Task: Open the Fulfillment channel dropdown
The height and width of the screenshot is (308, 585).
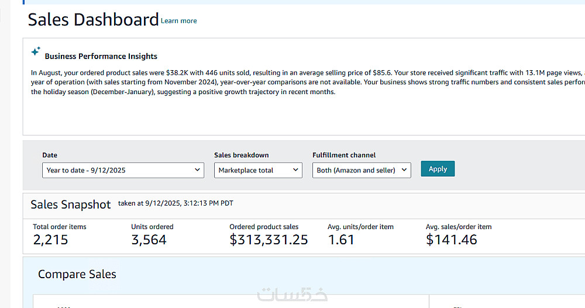Action: [362, 170]
